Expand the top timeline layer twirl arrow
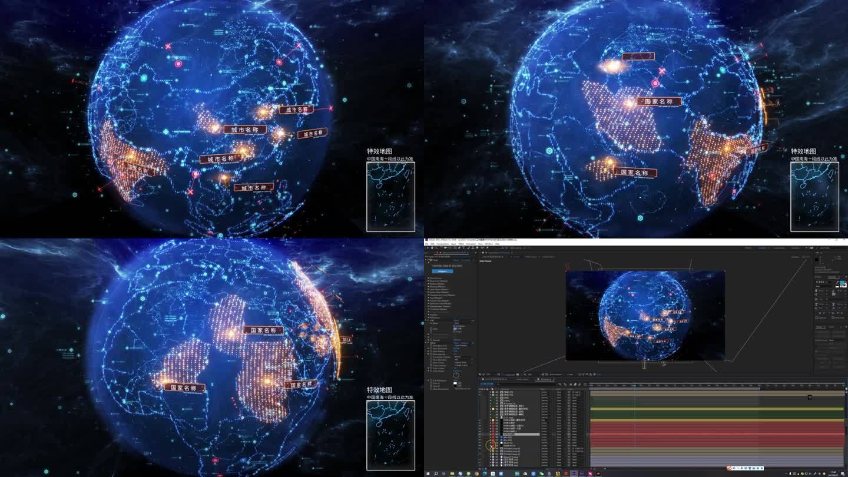This screenshot has width=848, height=477. click(x=491, y=392)
